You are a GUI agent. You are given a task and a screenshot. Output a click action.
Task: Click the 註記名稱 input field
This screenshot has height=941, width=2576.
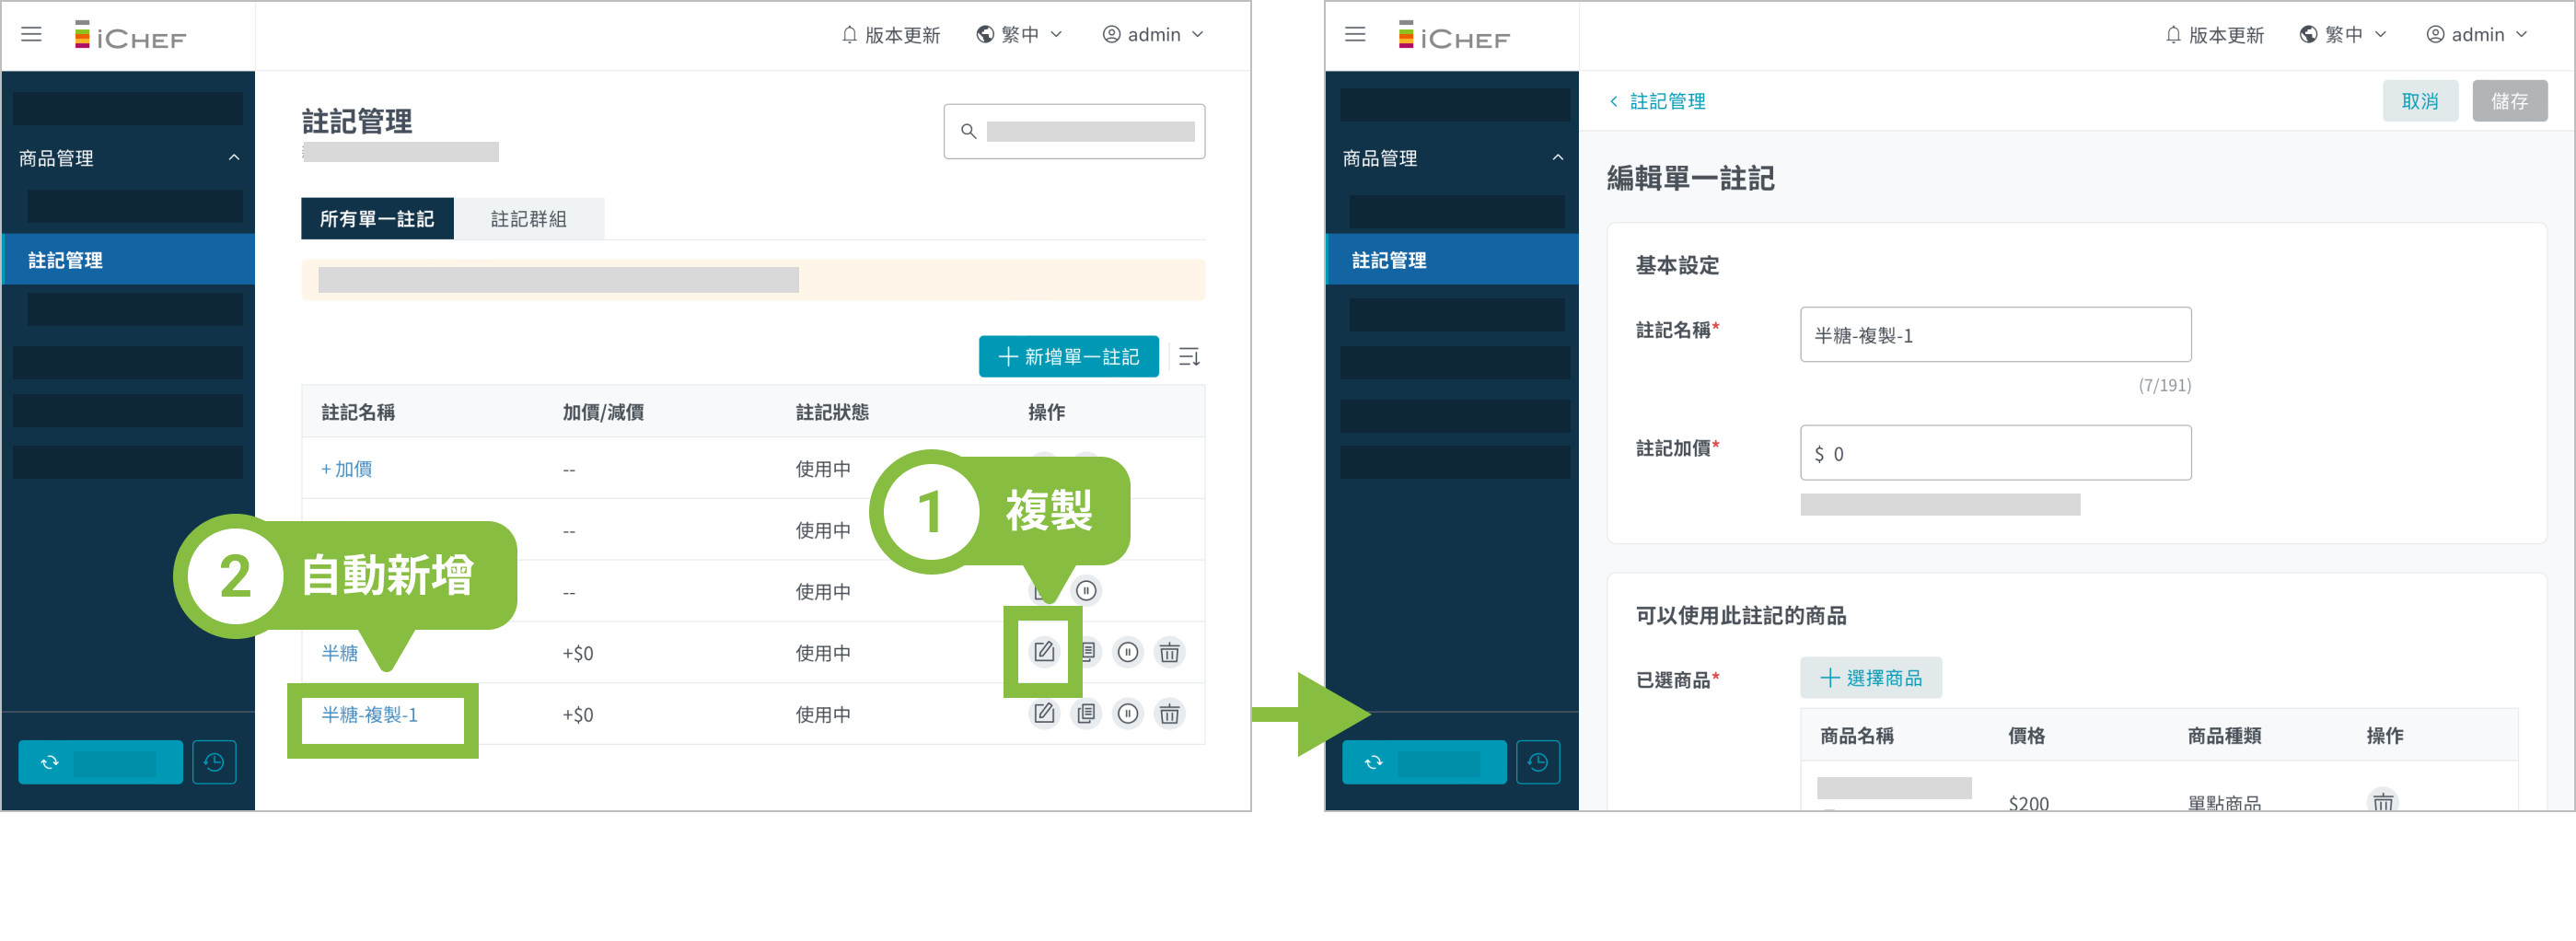1995,335
